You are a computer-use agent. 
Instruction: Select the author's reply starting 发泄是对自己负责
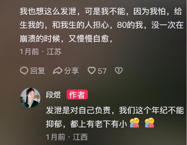coord(115,117)
